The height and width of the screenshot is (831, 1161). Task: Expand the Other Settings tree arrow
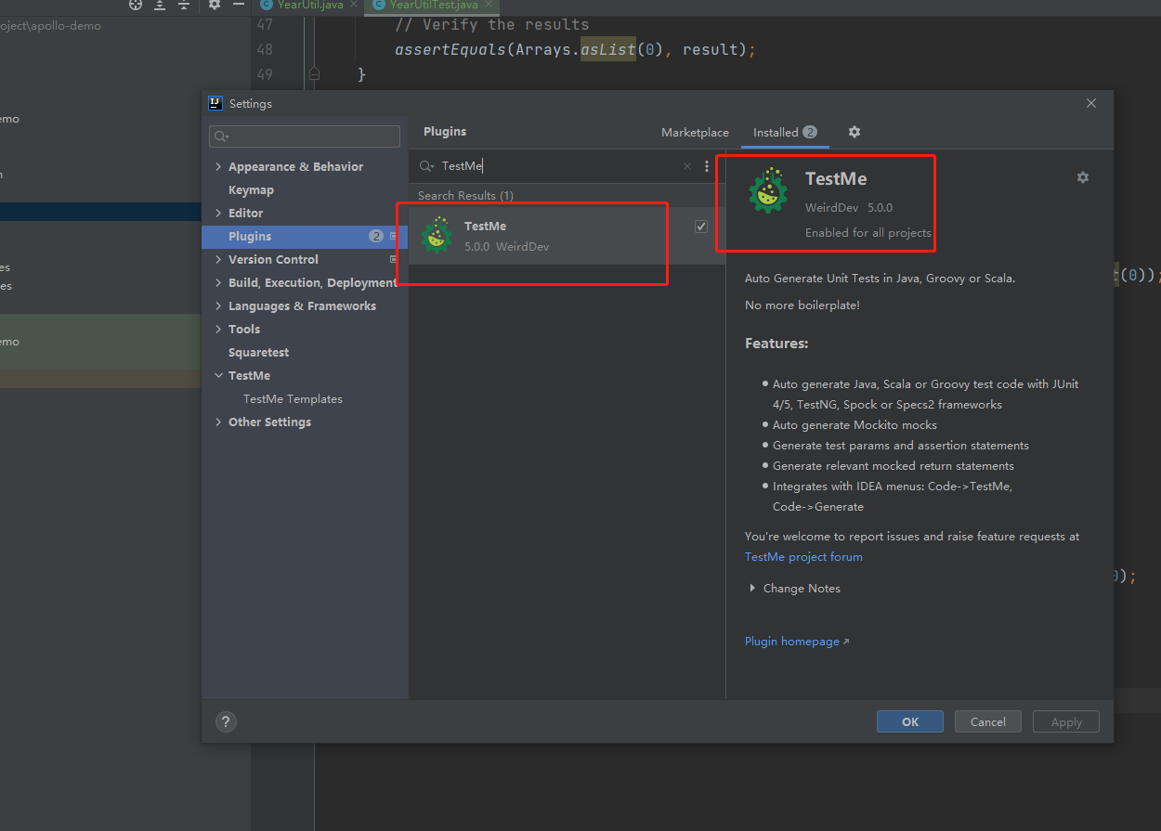[x=218, y=422]
